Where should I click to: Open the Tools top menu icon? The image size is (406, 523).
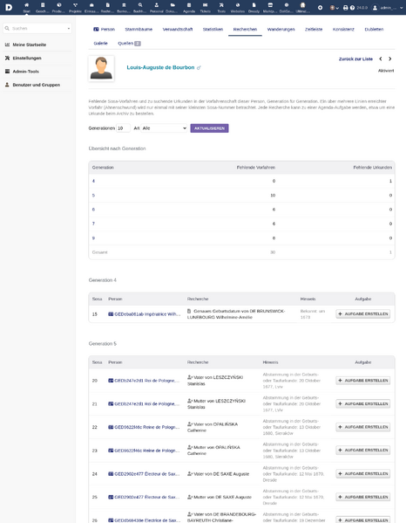(221, 5)
